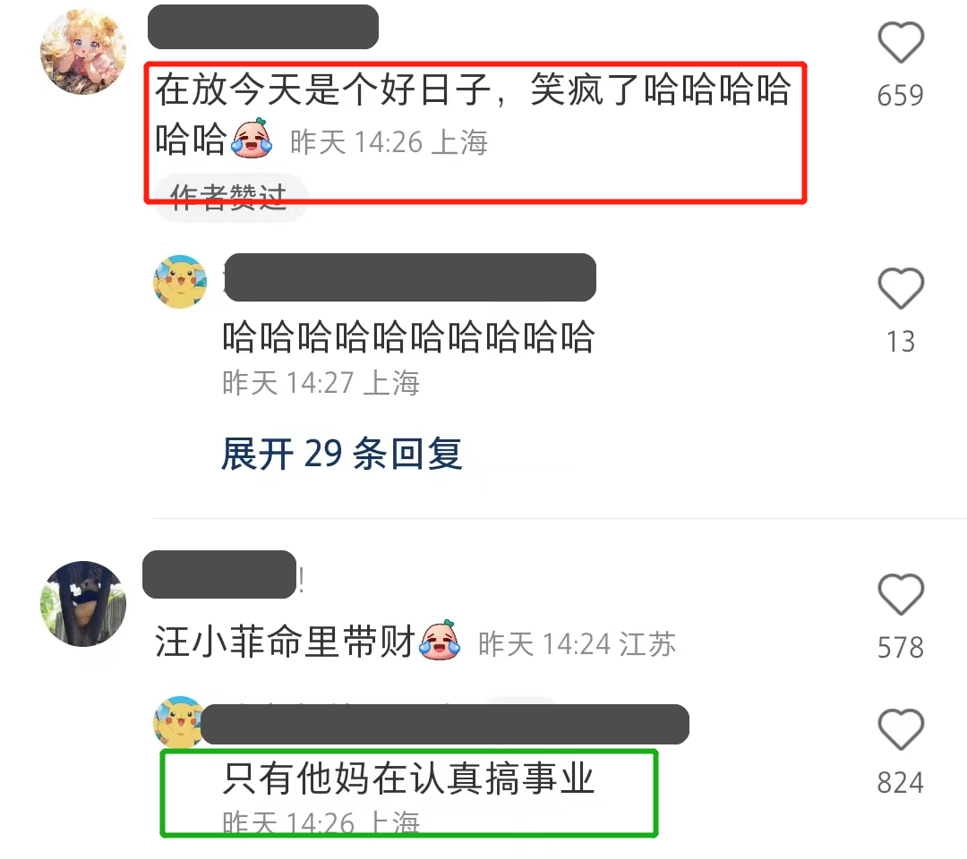The height and width of the screenshot is (859, 967).
Task: Click timestamp 昨天 14:24 江苏
Action: 578,644
